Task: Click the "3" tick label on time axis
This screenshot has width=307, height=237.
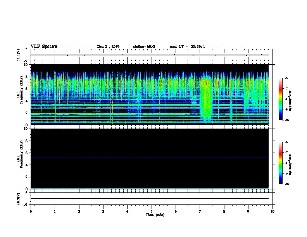Action: [103, 211]
